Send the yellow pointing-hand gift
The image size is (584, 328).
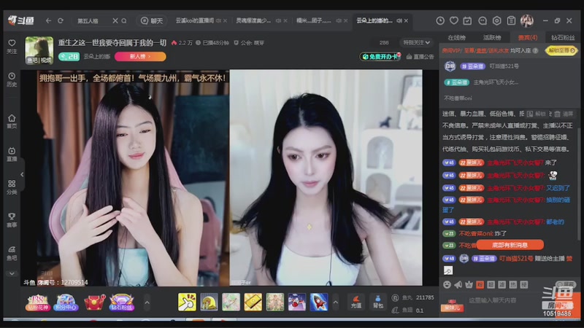pyautogui.click(x=187, y=302)
